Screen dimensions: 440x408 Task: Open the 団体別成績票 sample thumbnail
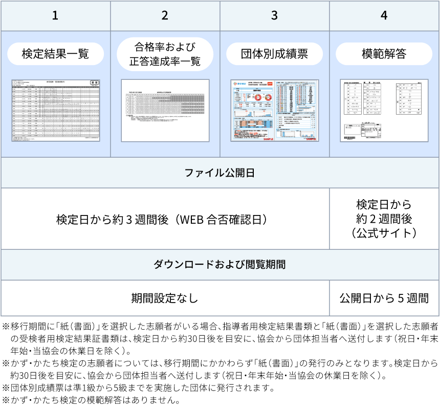[275, 110]
